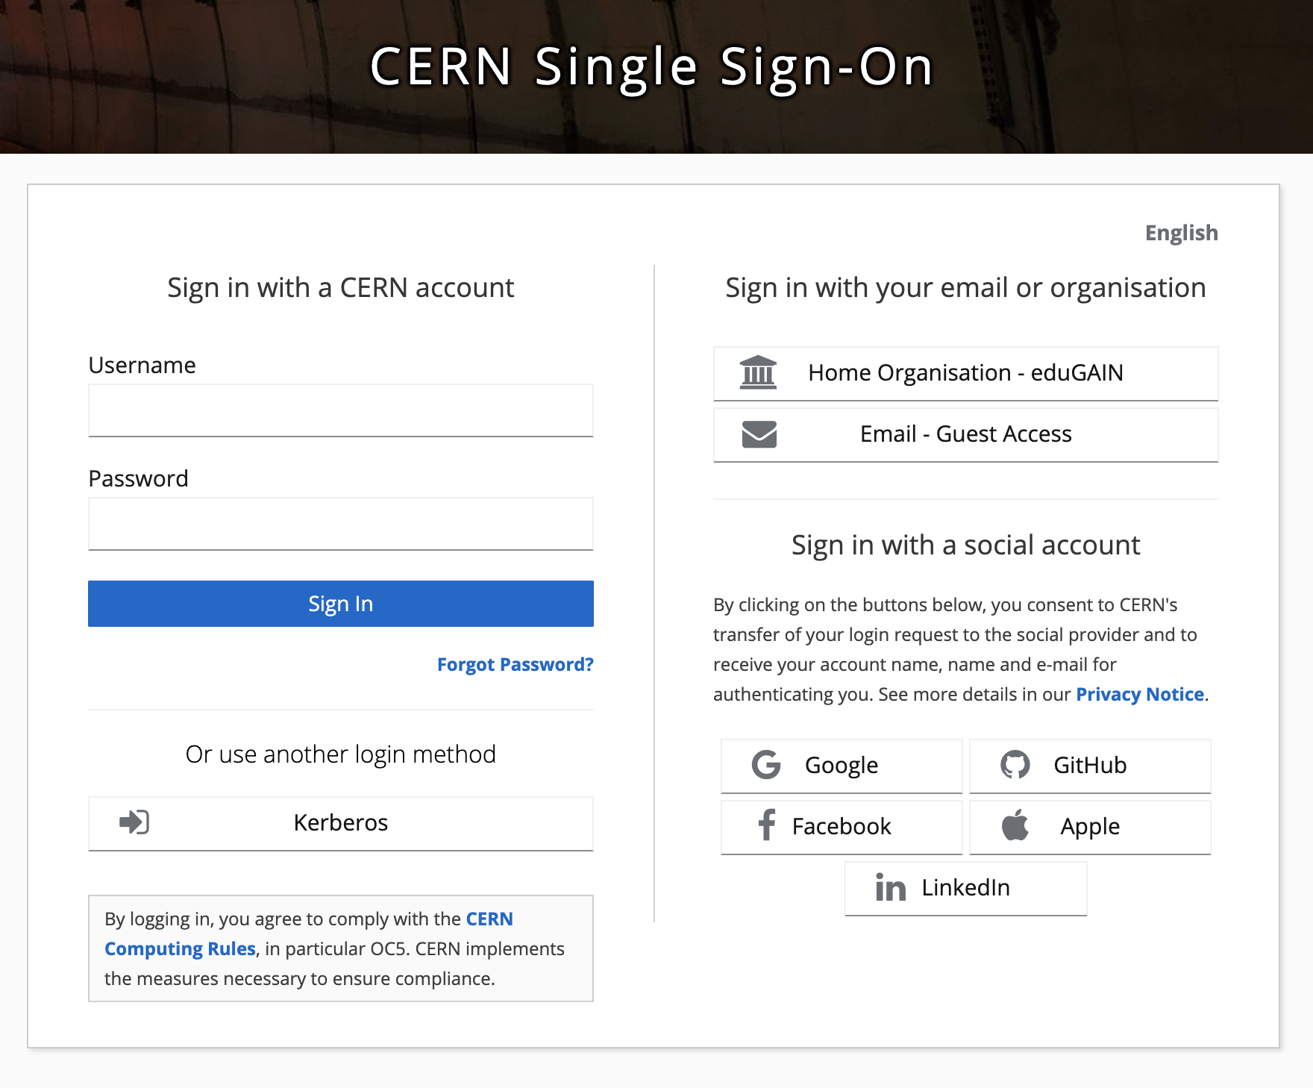Screen dimensions: 1313x1088
Task: Click the Password field label
Action: [138, 478]
